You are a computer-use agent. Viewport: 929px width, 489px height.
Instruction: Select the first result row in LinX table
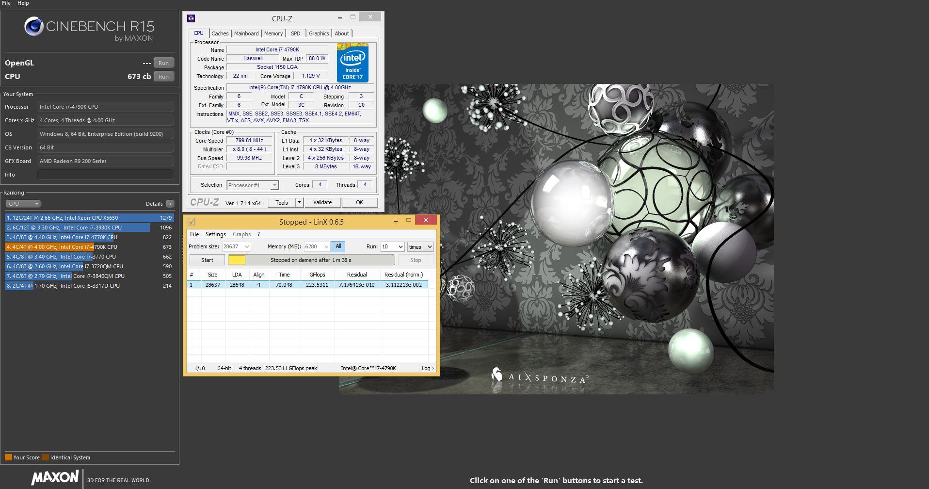307,285
